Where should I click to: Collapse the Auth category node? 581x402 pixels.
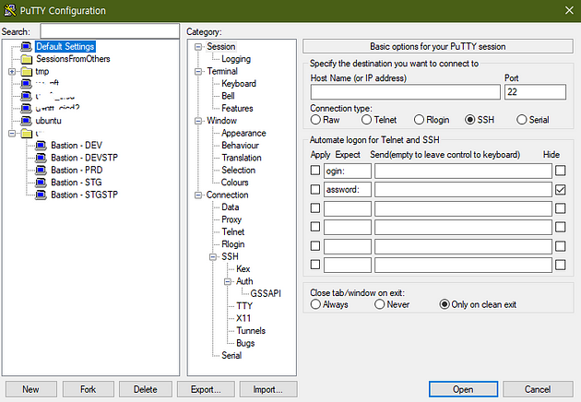point(228,281)
